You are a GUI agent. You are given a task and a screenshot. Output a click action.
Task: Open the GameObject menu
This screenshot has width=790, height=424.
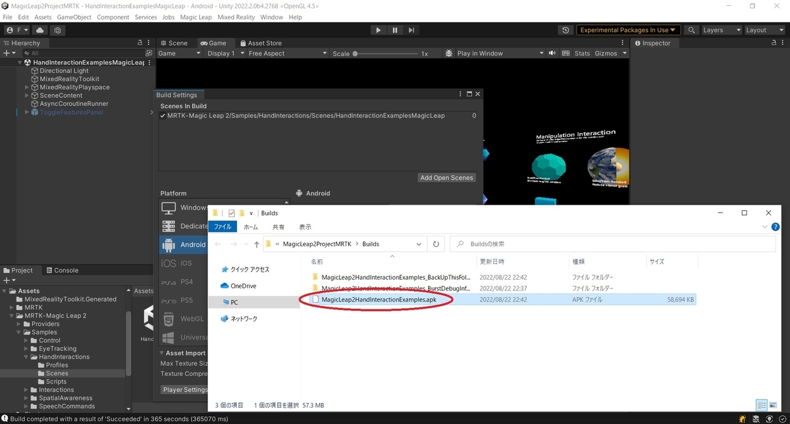(74, 17)
